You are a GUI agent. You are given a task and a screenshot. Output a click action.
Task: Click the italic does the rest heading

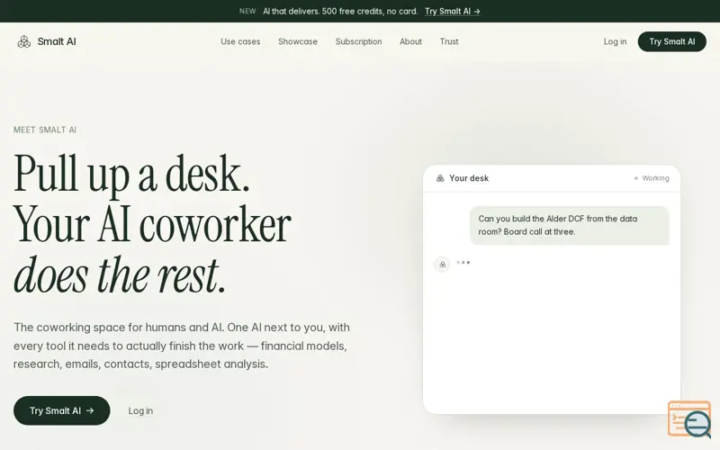(120, 275)
